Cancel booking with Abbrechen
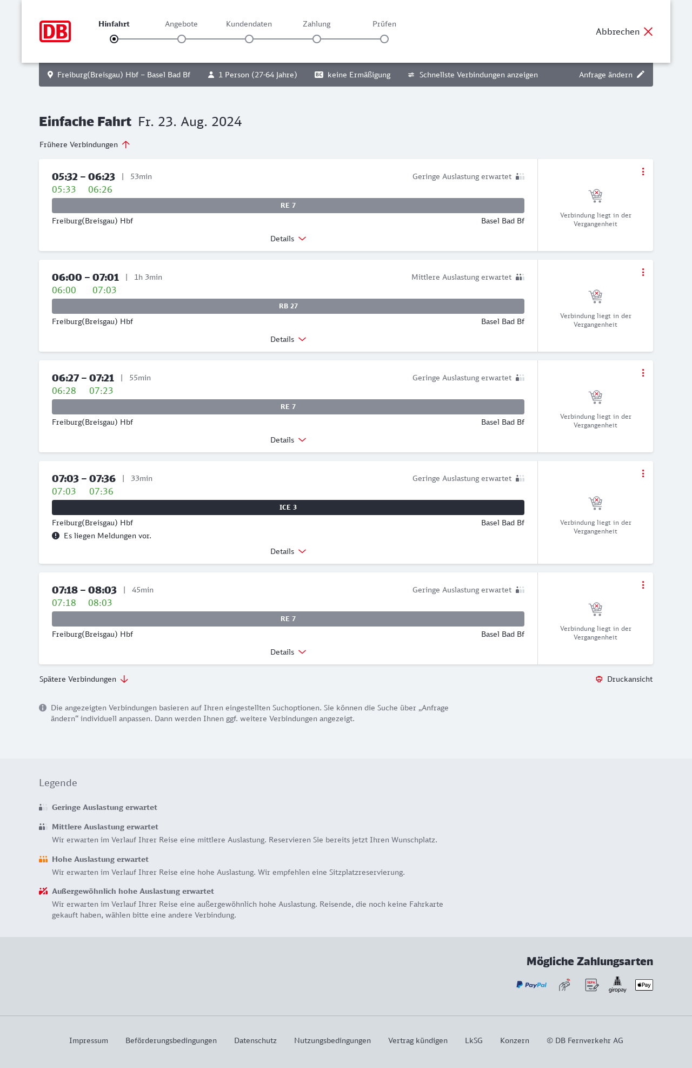 pyautogui.click(x=624, y=31)
